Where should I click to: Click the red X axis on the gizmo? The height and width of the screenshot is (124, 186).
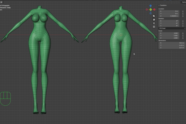click(x=154, y=10)
